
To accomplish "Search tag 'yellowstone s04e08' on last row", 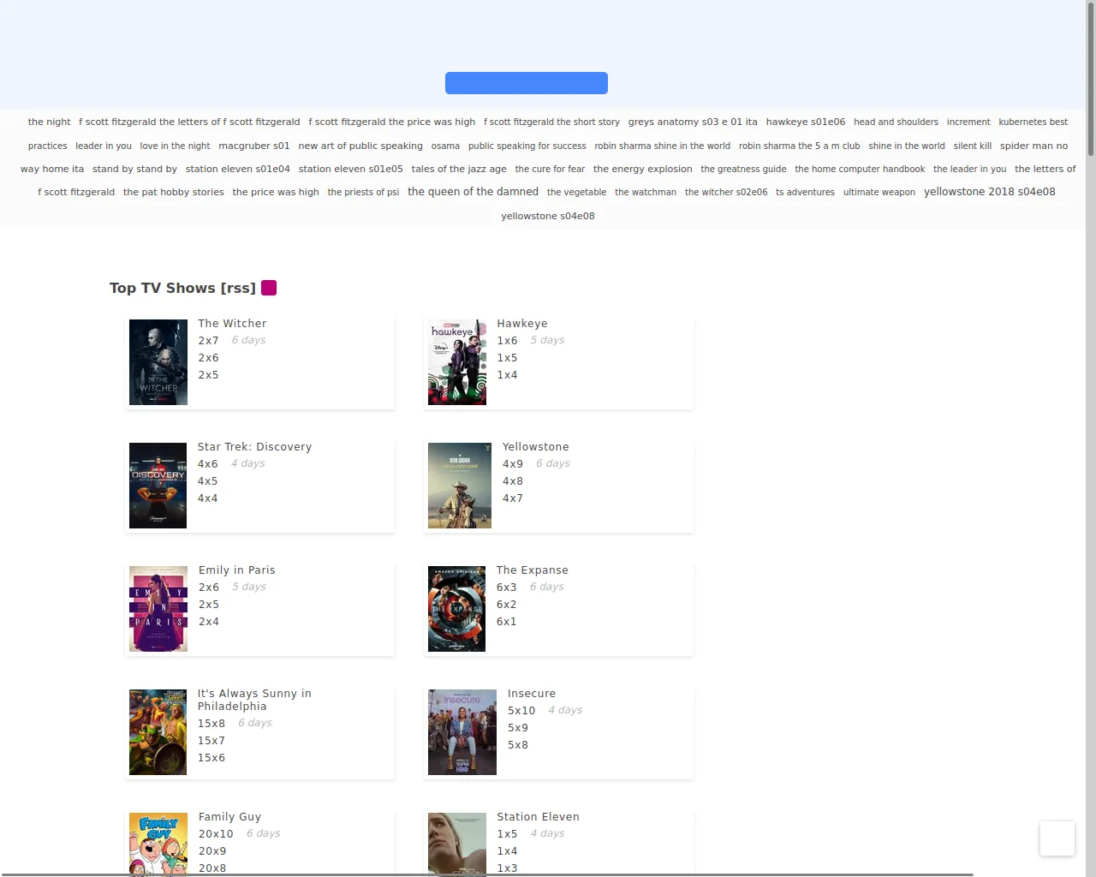I will [x=547, y=216].
